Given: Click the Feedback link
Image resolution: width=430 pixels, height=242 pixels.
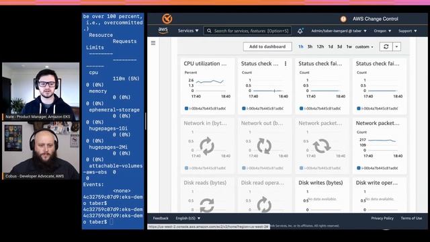Looking at the screenshot, I should [161, 218].
